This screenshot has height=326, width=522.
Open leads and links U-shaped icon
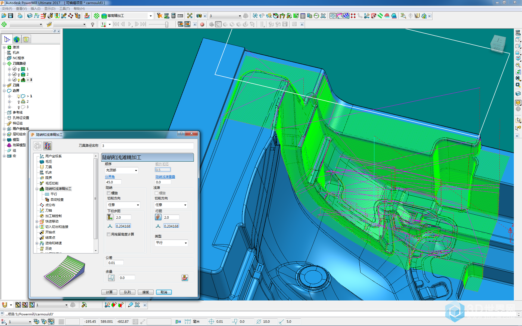pyautogui.click(x=57, y=16)
